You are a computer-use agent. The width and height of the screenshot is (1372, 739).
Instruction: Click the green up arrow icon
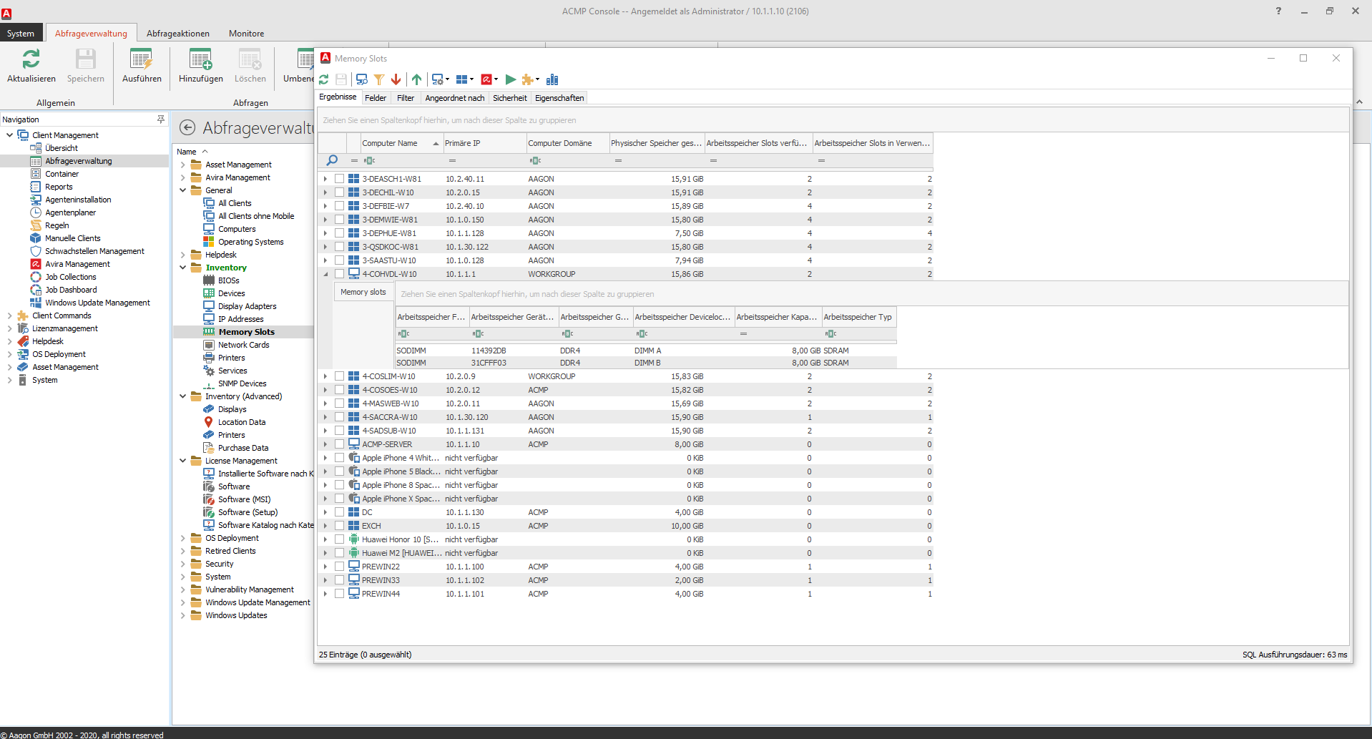pyautogui.click(x=417, y=79)
